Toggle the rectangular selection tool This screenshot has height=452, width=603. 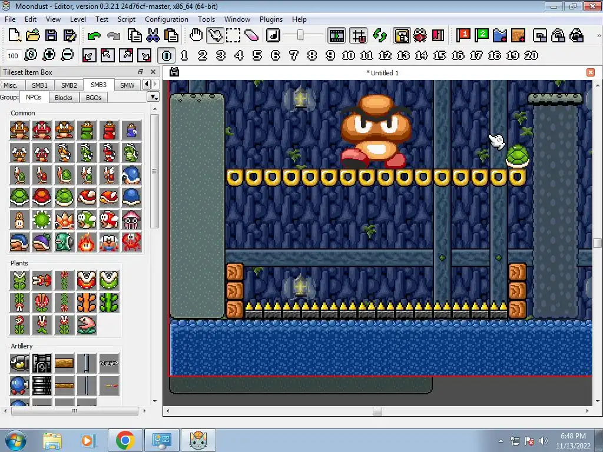click(x=233, y=36)
